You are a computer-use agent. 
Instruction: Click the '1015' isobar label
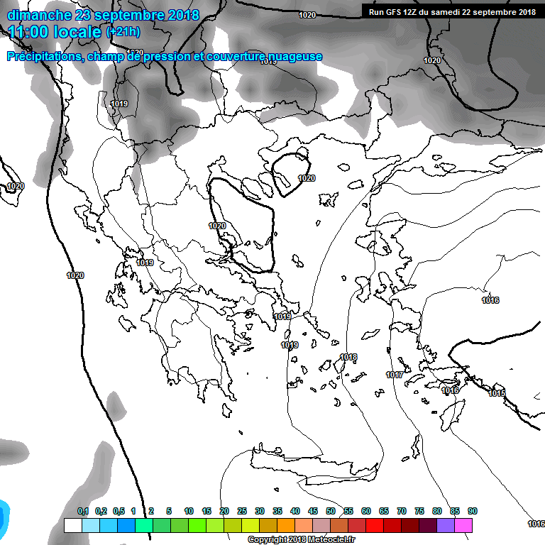497,393
